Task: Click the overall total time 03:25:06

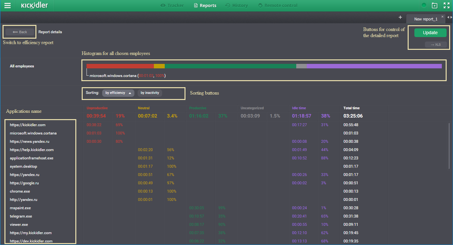Action: (353, 116)
